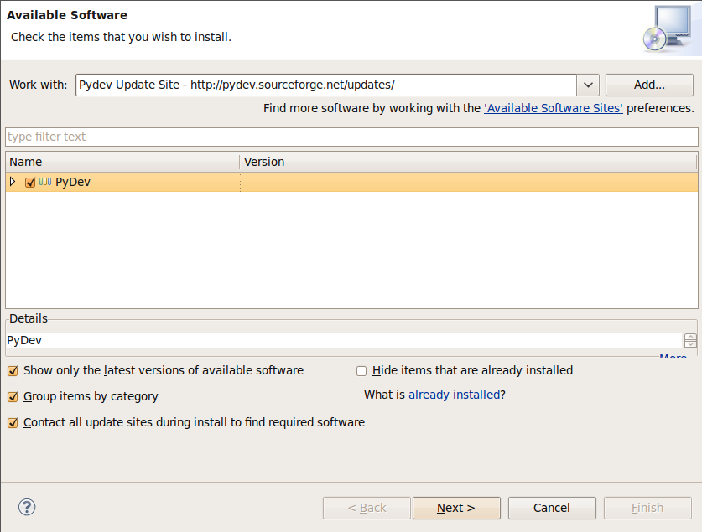702x532 pixels.
Task: Focus the 'type filter text' field
Action: click(351, 137)
